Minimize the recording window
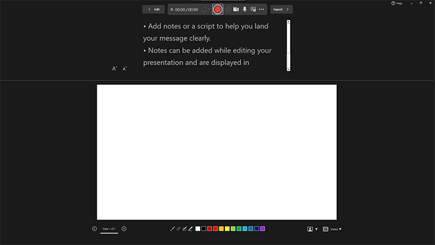Screen dimensions: 435x245 coord(411,3)
